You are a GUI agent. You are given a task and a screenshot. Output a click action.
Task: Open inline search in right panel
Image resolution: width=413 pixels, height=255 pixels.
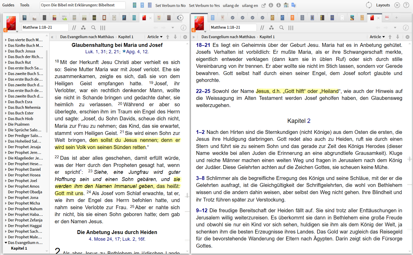point(282,28)
